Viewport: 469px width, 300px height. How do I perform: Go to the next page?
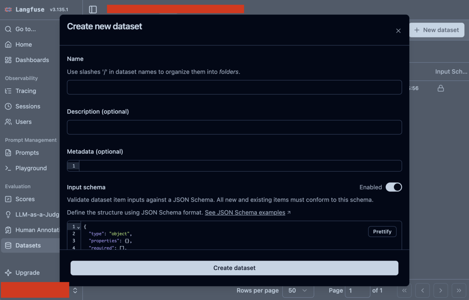click(440, 290)
